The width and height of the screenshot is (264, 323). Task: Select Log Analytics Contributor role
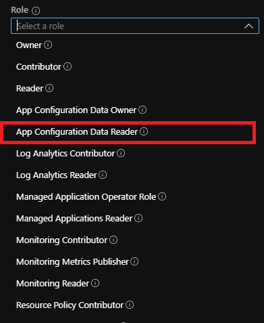[x=65, y=154]
